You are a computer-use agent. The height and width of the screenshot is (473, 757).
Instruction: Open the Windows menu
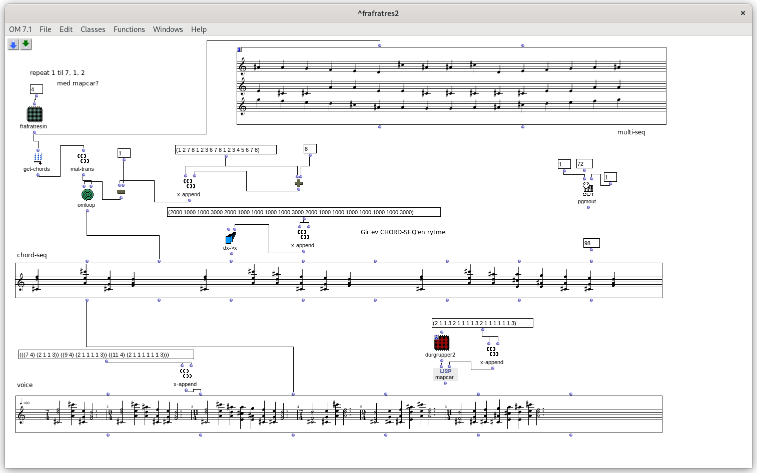[168, 29]
